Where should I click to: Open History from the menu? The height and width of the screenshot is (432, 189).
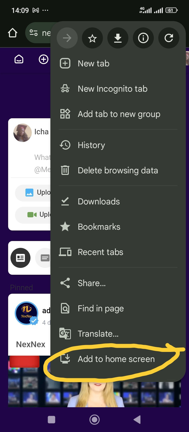91,145
